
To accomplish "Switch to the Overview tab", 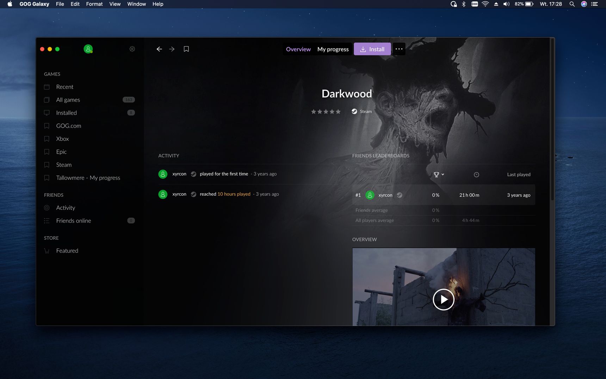I will (298, 49).
